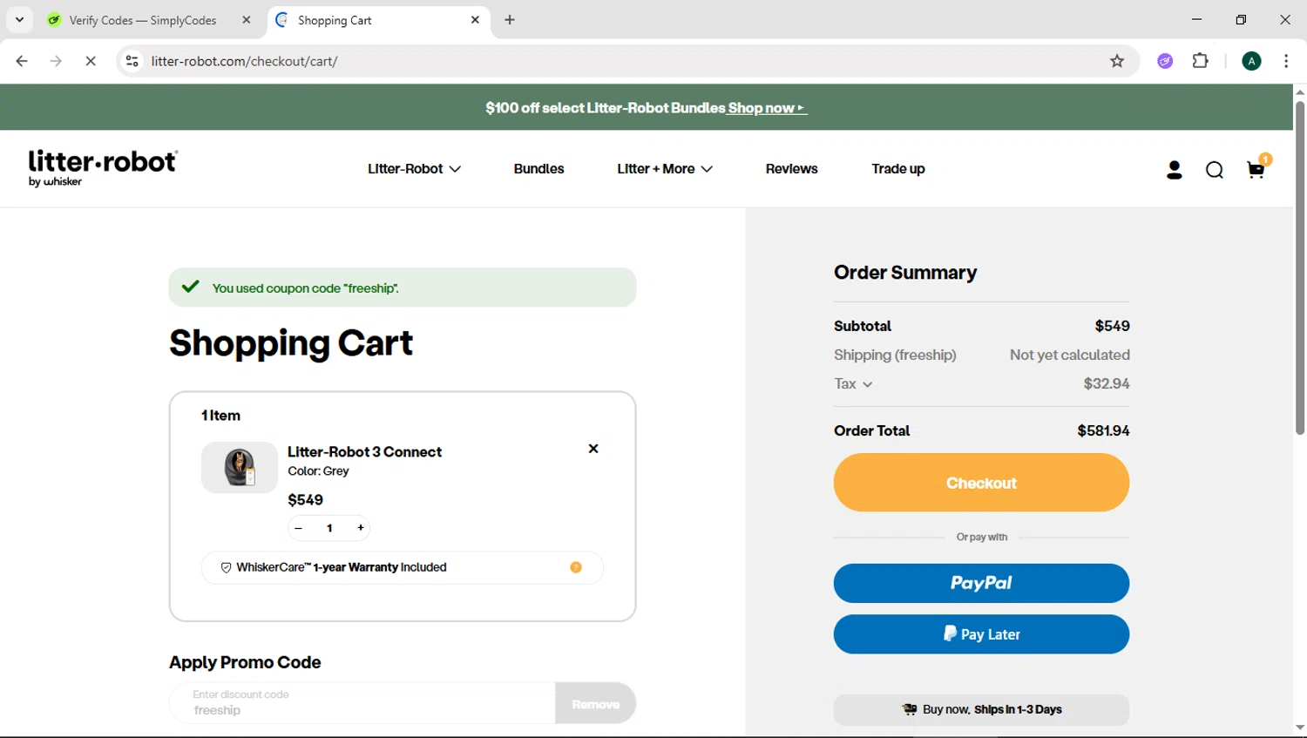Open the shopping cart icon in header
This screenshot has height=738, width=1307.
[x=1256, y=170]
